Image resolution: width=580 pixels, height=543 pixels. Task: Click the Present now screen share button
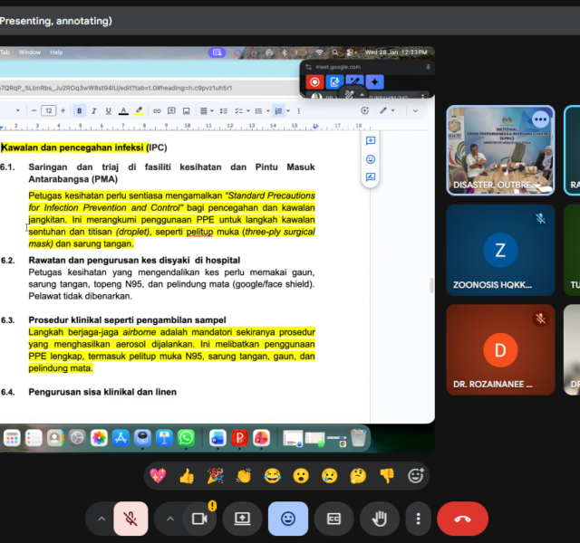[242, 519]
